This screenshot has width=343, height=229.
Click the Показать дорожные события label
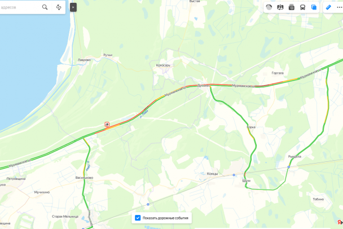coord(165,218)
